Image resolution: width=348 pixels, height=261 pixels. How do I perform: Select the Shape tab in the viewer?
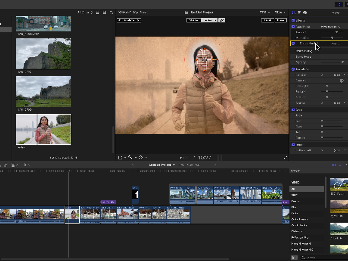coord(193,20)
